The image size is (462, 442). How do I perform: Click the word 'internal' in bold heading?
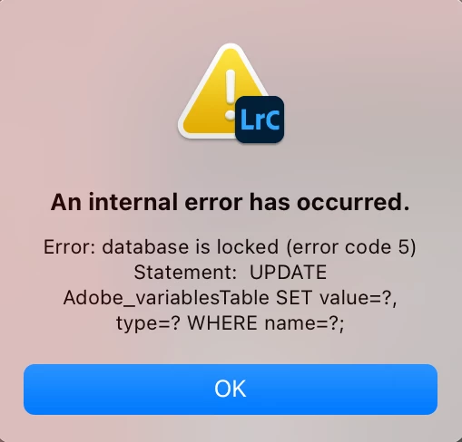click(133, 202)
